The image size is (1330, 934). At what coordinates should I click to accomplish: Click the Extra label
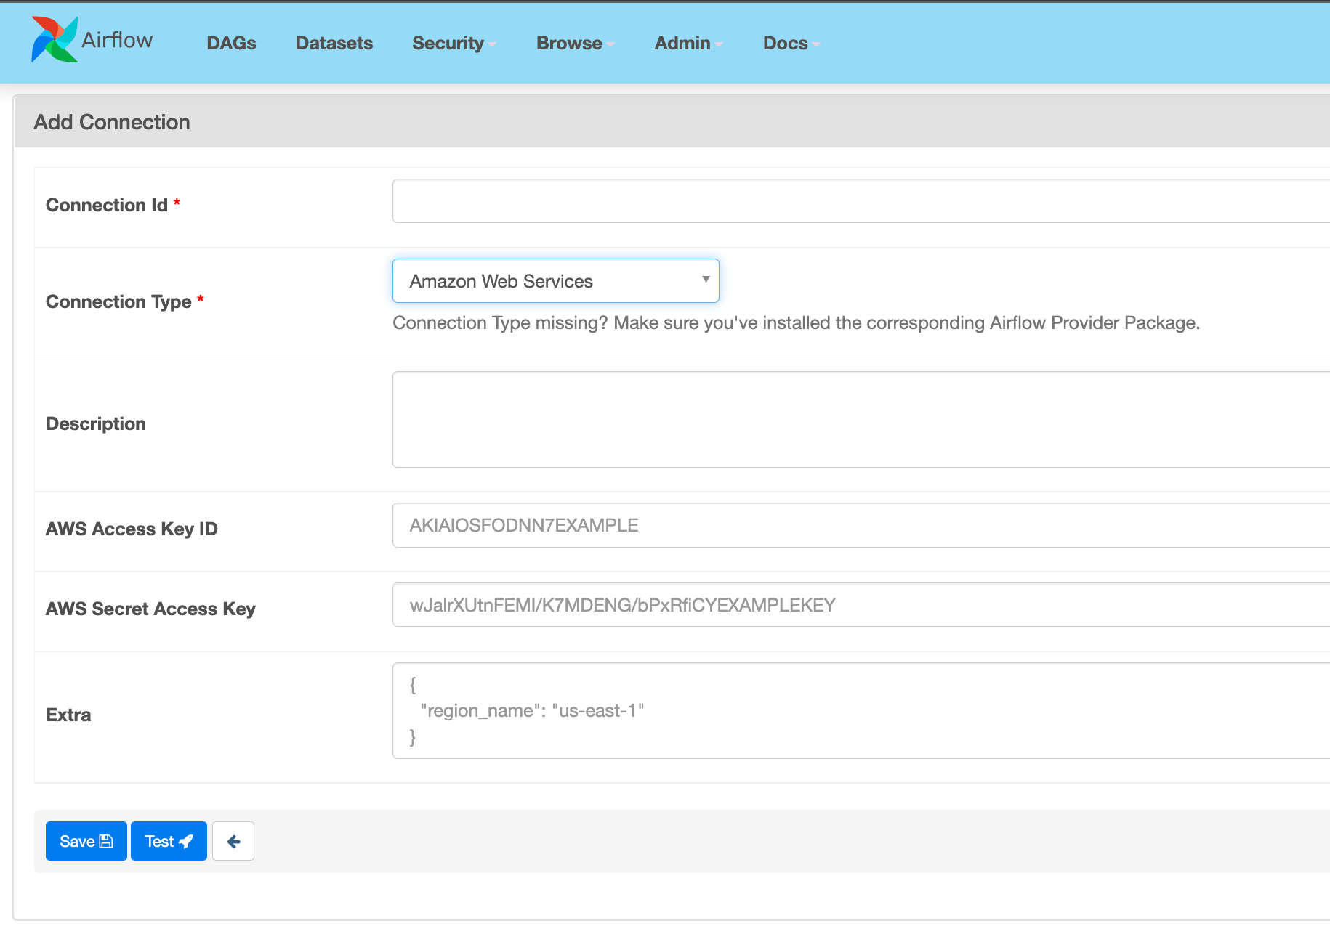[68, 715]
